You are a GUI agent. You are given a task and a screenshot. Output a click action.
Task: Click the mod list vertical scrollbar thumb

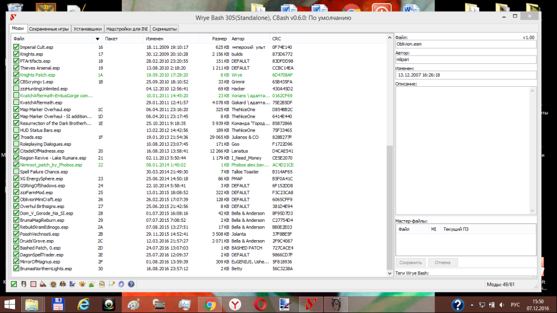click(390, 207)
